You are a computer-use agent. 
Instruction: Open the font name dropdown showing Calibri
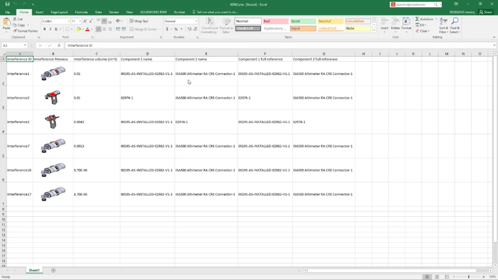68,21
